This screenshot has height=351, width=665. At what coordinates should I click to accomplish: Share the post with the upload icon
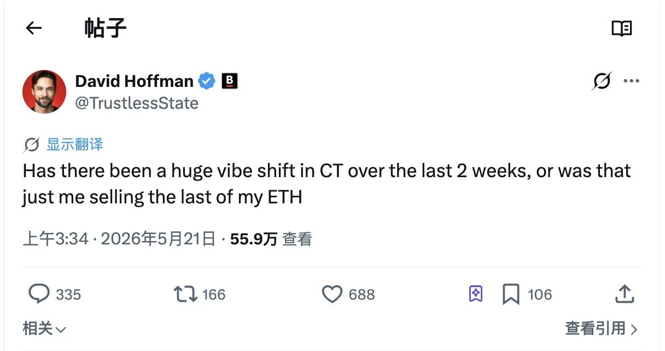(x=625, y=294)
